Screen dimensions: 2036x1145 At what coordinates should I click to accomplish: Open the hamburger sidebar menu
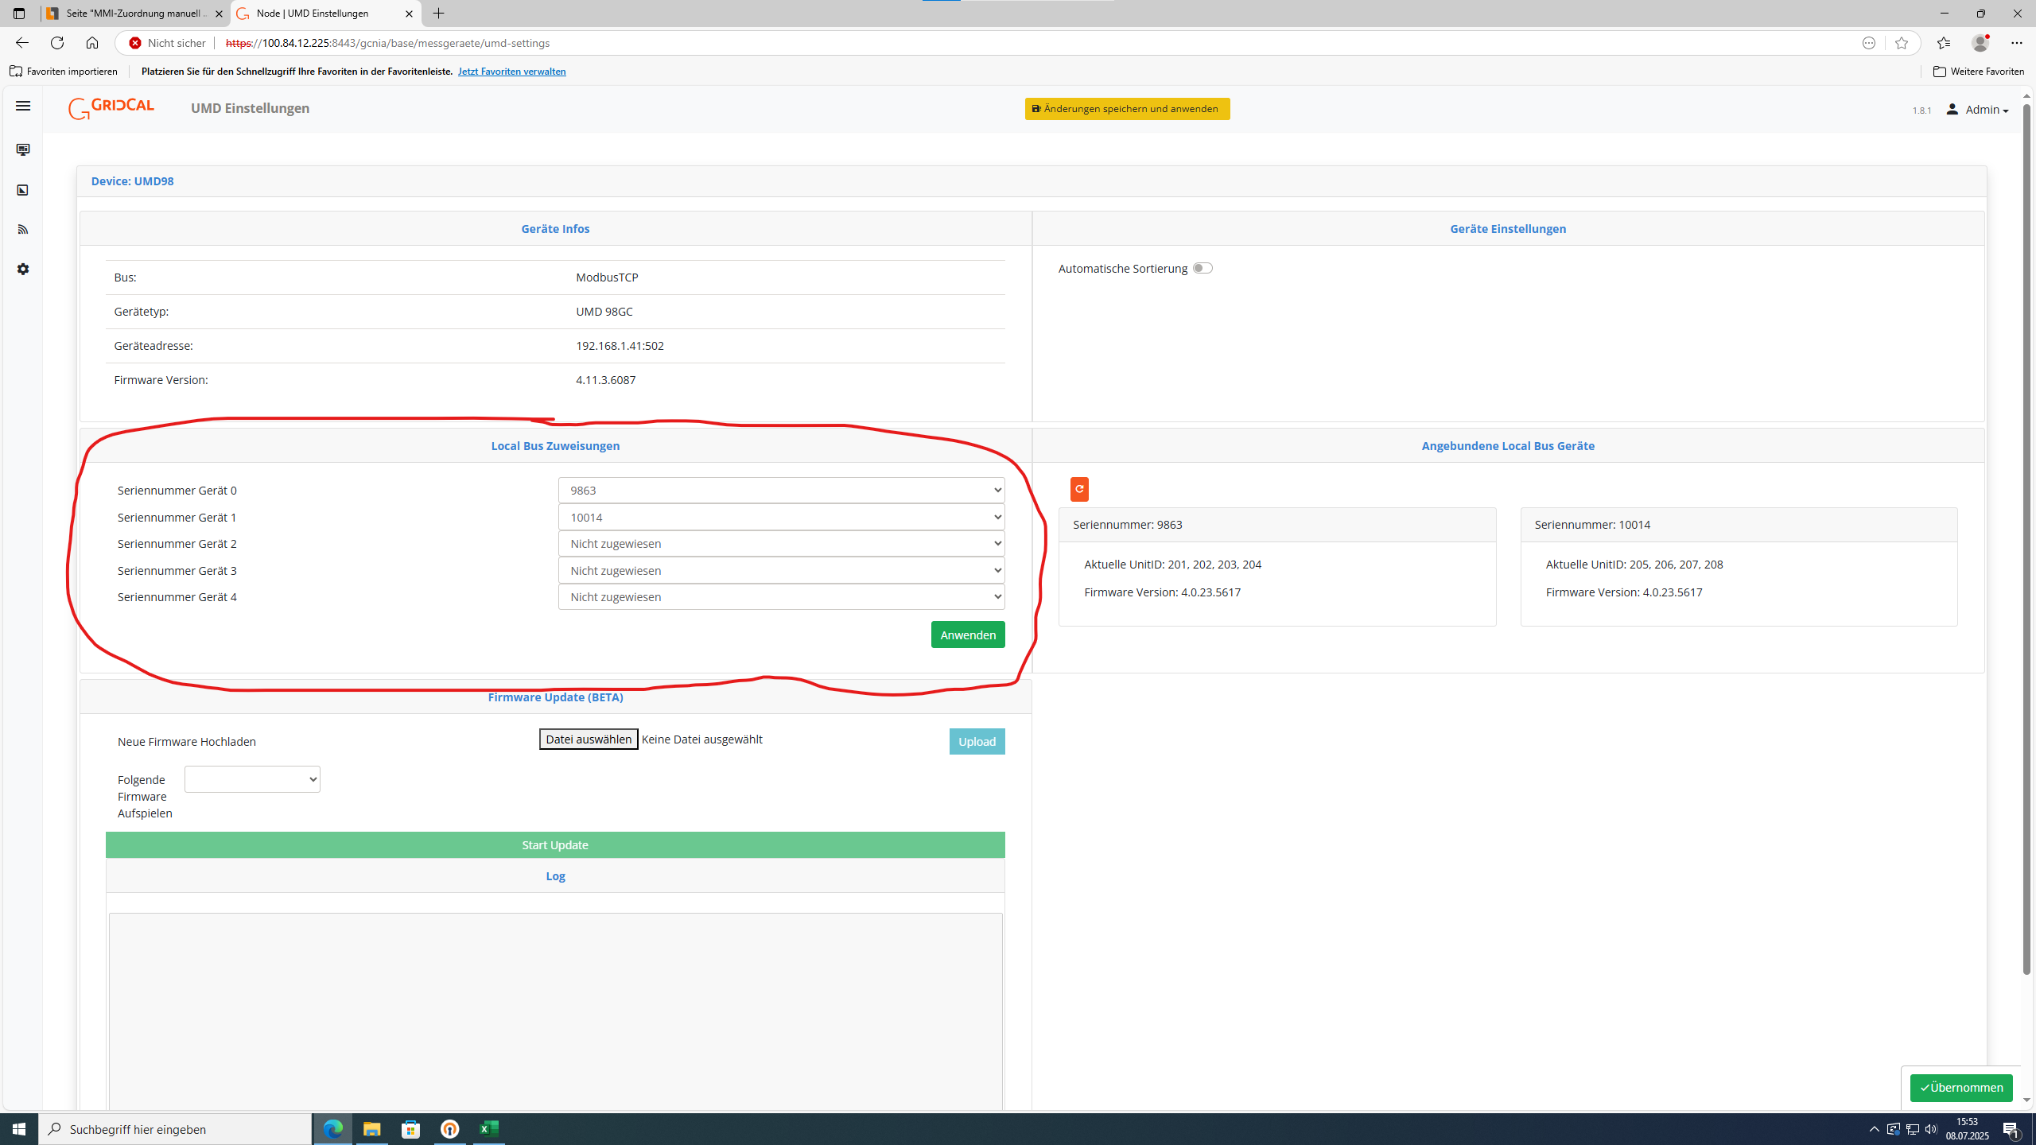tap(23, 106)
